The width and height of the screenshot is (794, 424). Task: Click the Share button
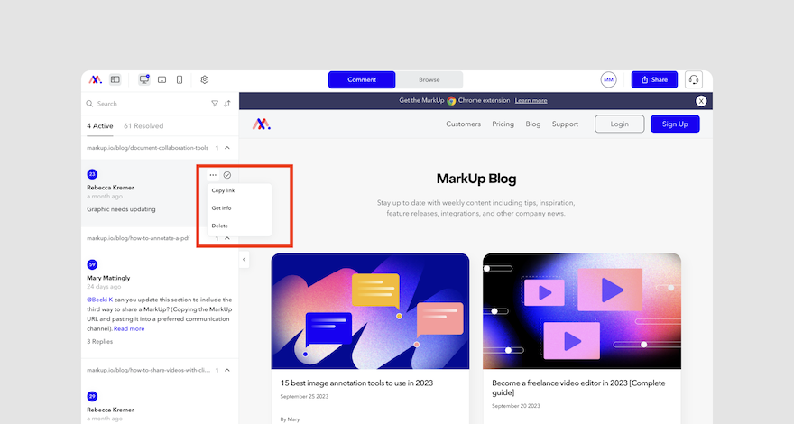point(654,79)
